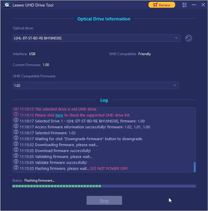Click the Renew button
The image size is (208, 211).
(162, 5)
